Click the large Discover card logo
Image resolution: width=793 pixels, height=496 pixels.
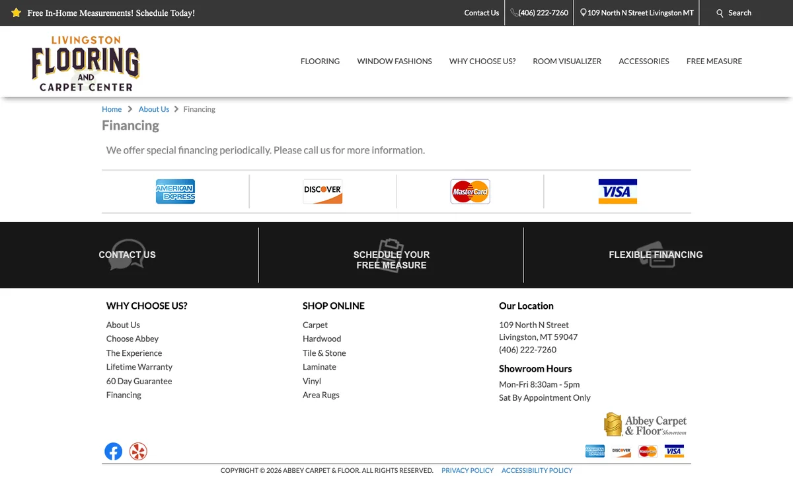(x=322, y=191)
